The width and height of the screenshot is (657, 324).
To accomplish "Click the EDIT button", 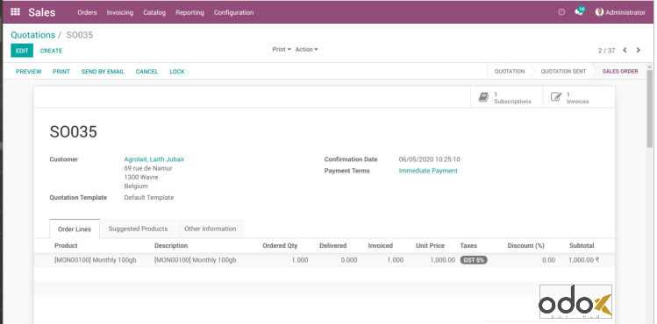I will (22, 51).
